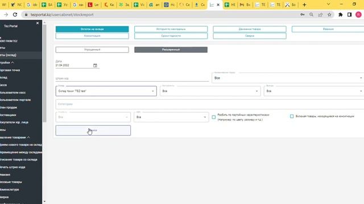Select the 'История по накладным' report tab
This screenshot has height=204, width=364.
171,29
